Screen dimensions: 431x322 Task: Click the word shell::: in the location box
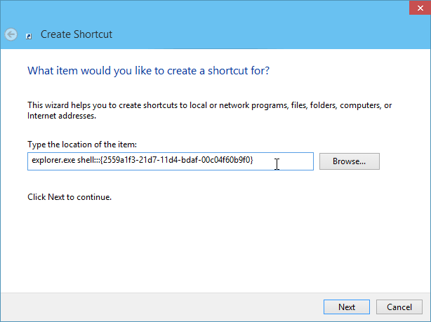click(88, 160)
